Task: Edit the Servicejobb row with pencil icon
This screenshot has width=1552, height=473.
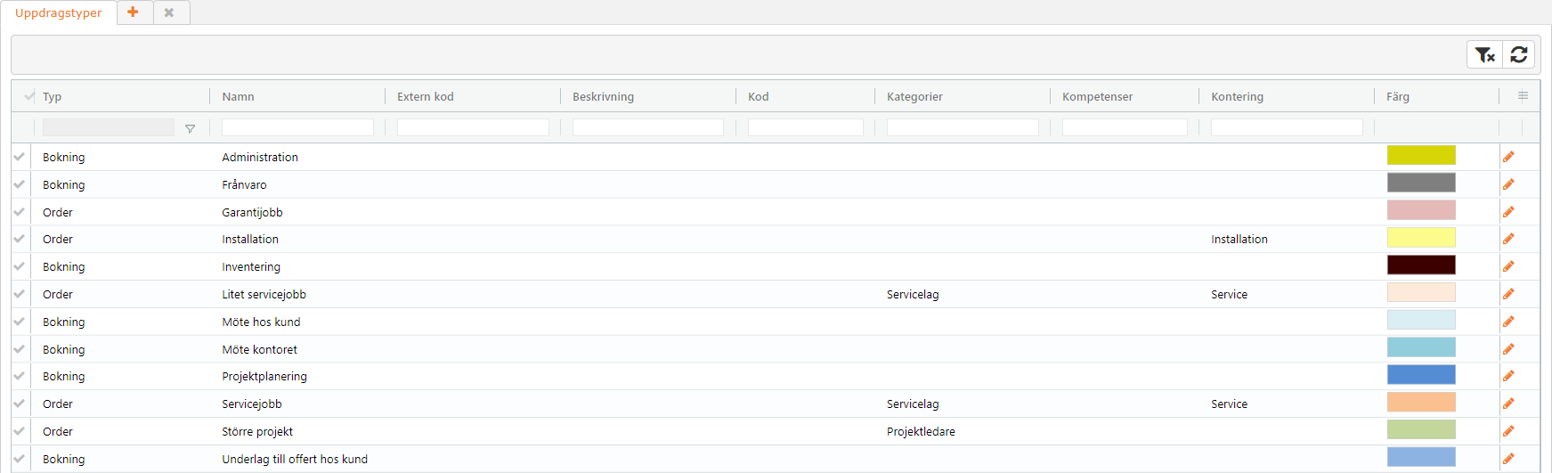Action: (1508, 404)
